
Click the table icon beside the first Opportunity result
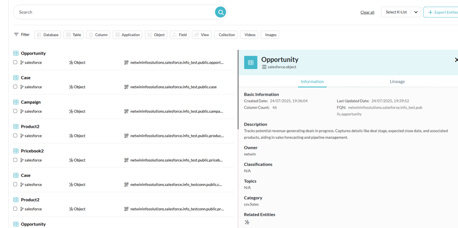(x=16, y=53)
